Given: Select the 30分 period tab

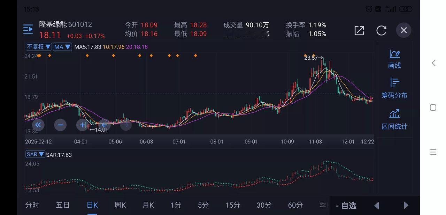Looking at the screenshot, I should pyautogui.click(x=264, y=205).
